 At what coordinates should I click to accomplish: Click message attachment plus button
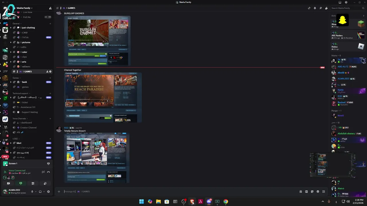pyautogui.click(x=59, y=192)
